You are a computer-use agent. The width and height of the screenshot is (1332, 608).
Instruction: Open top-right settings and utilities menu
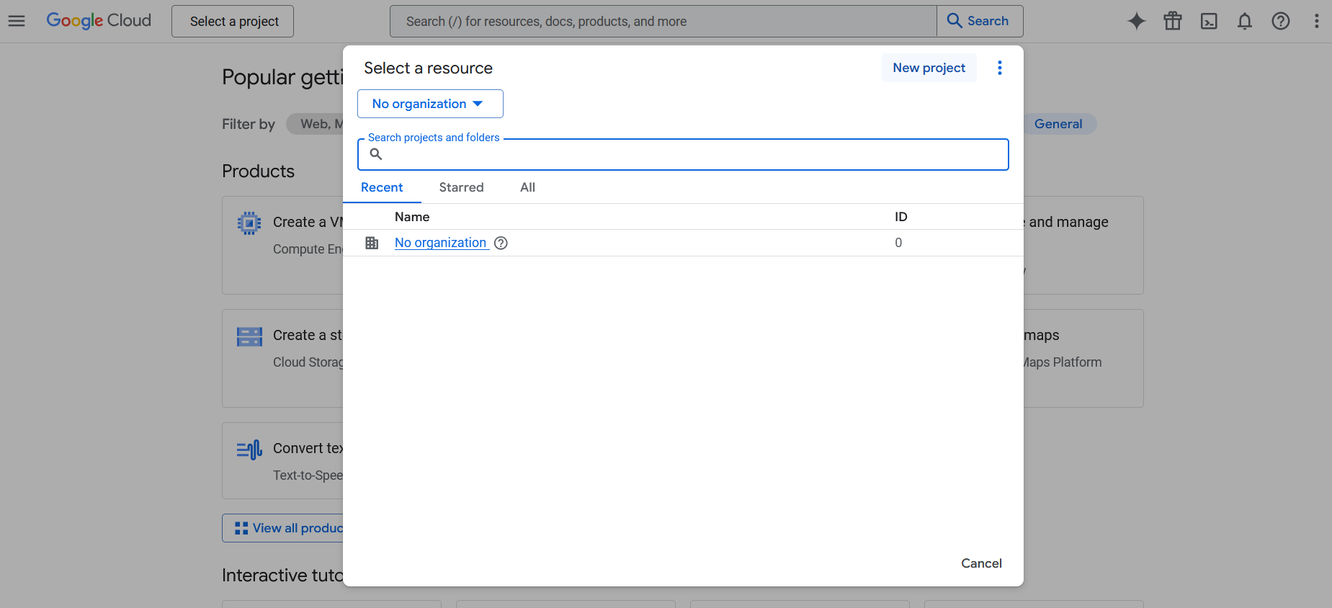point(1317,21)
